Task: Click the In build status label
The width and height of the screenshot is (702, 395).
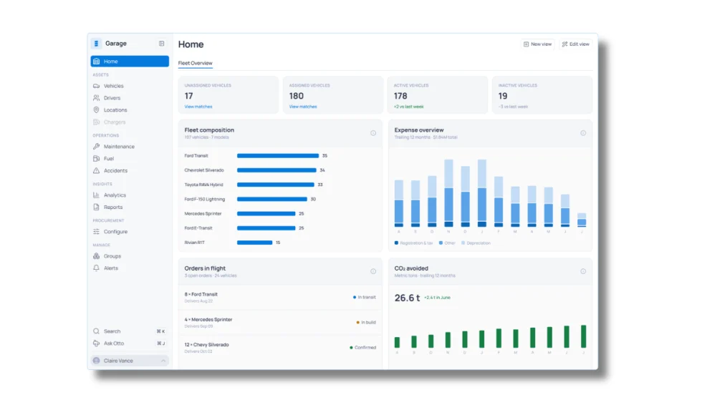Action: point(368,323)
